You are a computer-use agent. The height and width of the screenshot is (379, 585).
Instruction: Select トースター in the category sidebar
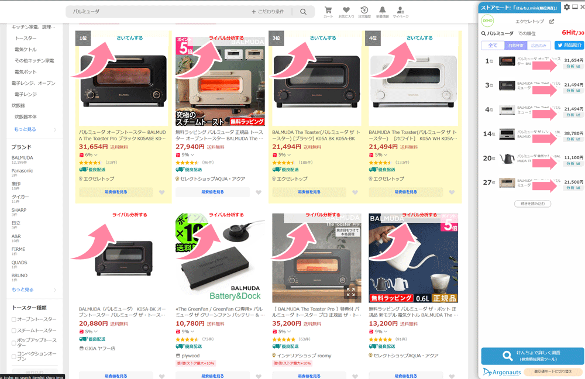(26, 39)
